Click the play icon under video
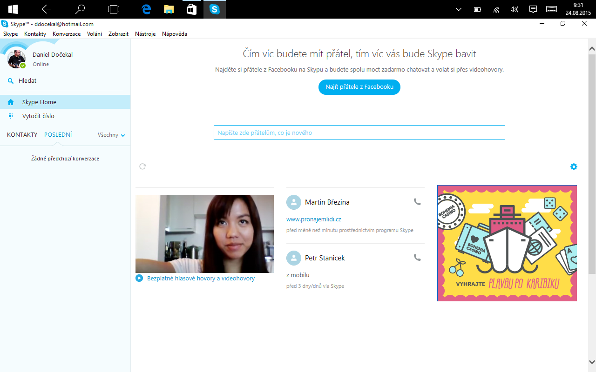This screenshot has height=372, width=596. tap(139, 278)
